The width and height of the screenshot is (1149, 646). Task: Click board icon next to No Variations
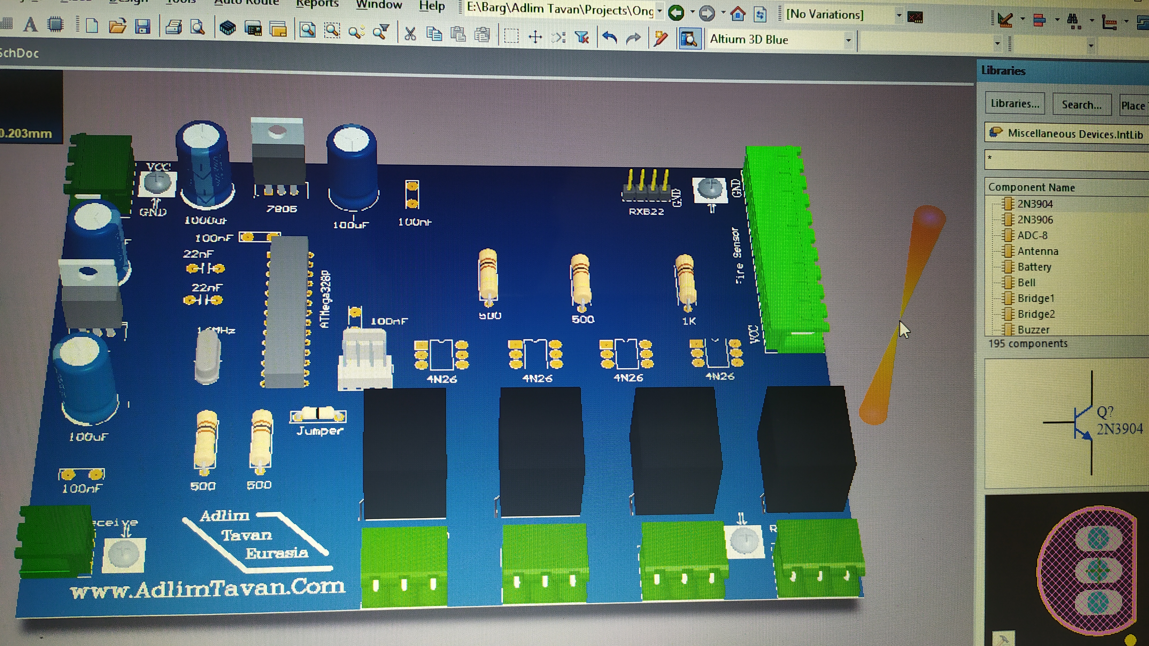915,18
